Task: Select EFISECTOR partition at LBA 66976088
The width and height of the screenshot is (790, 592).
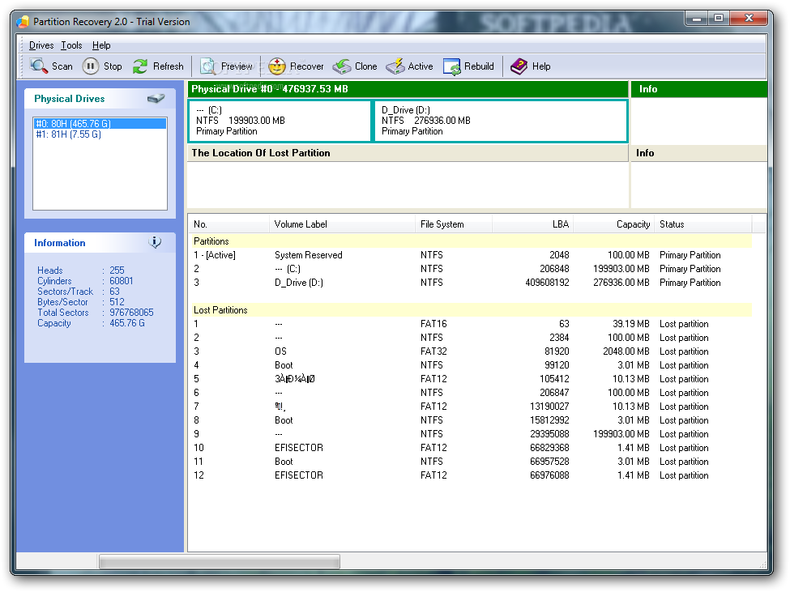Action: (470, 475)
